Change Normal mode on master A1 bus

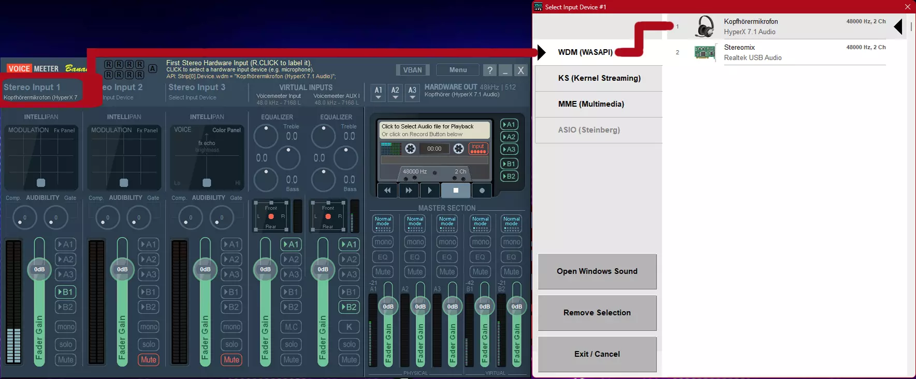383,224
